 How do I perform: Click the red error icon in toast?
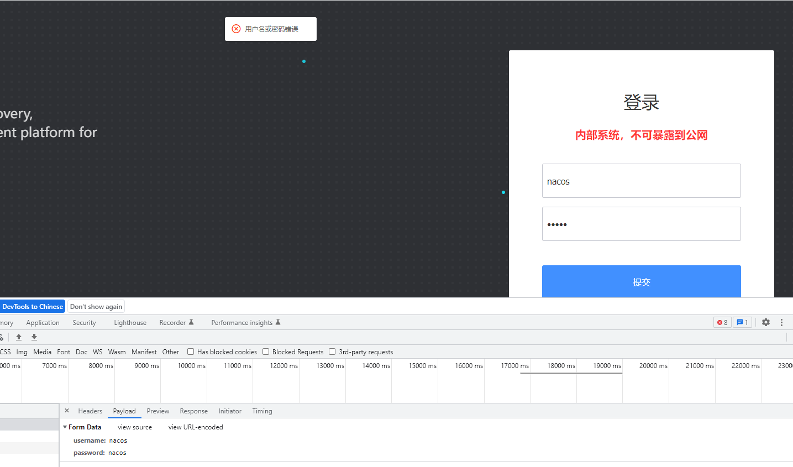click(x=236, y=29)
